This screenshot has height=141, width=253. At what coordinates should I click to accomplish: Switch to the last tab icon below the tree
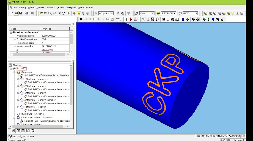[33, 131]
